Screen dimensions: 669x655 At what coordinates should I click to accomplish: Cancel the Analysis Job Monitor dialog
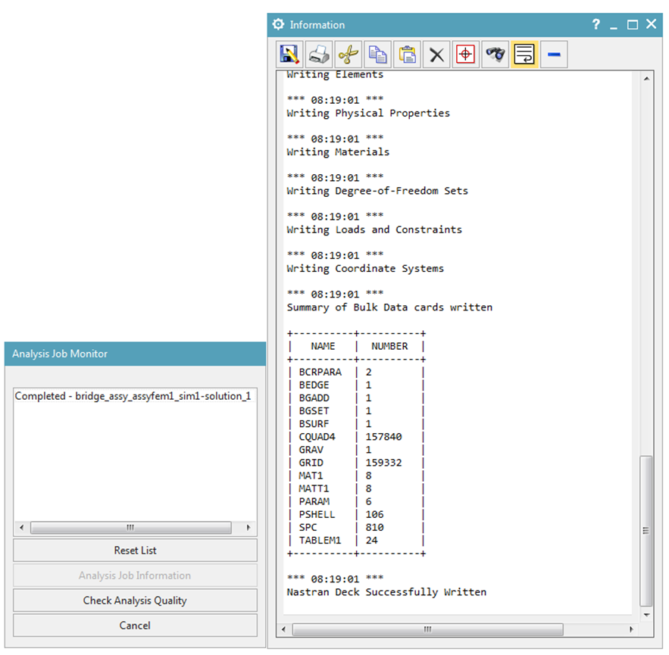[x=136, y=625]
